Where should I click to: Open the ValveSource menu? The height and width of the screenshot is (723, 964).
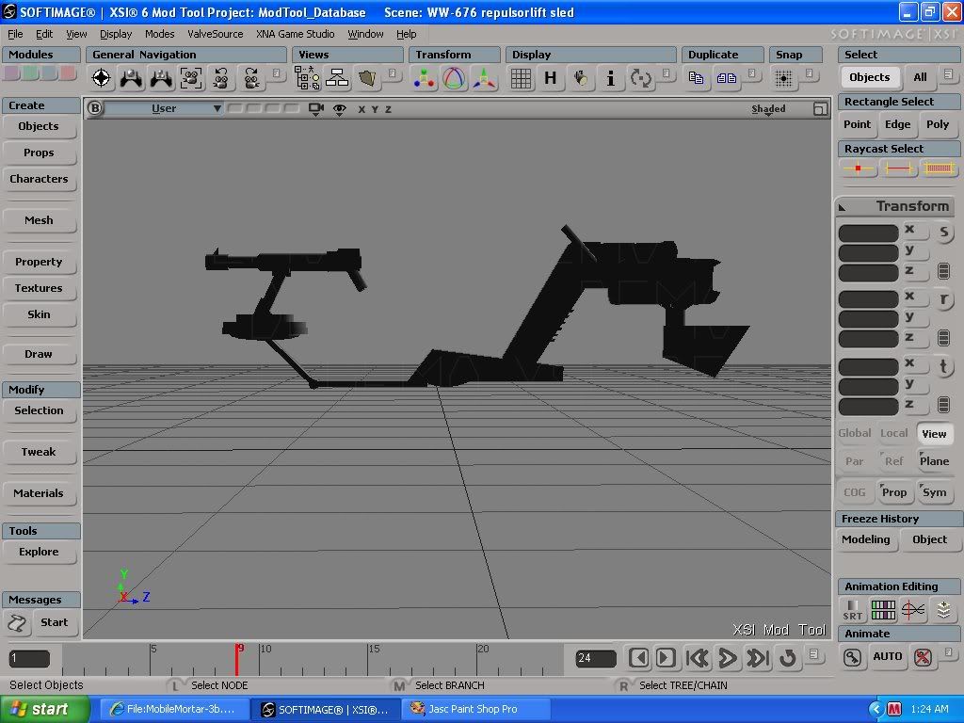point(216,34)
